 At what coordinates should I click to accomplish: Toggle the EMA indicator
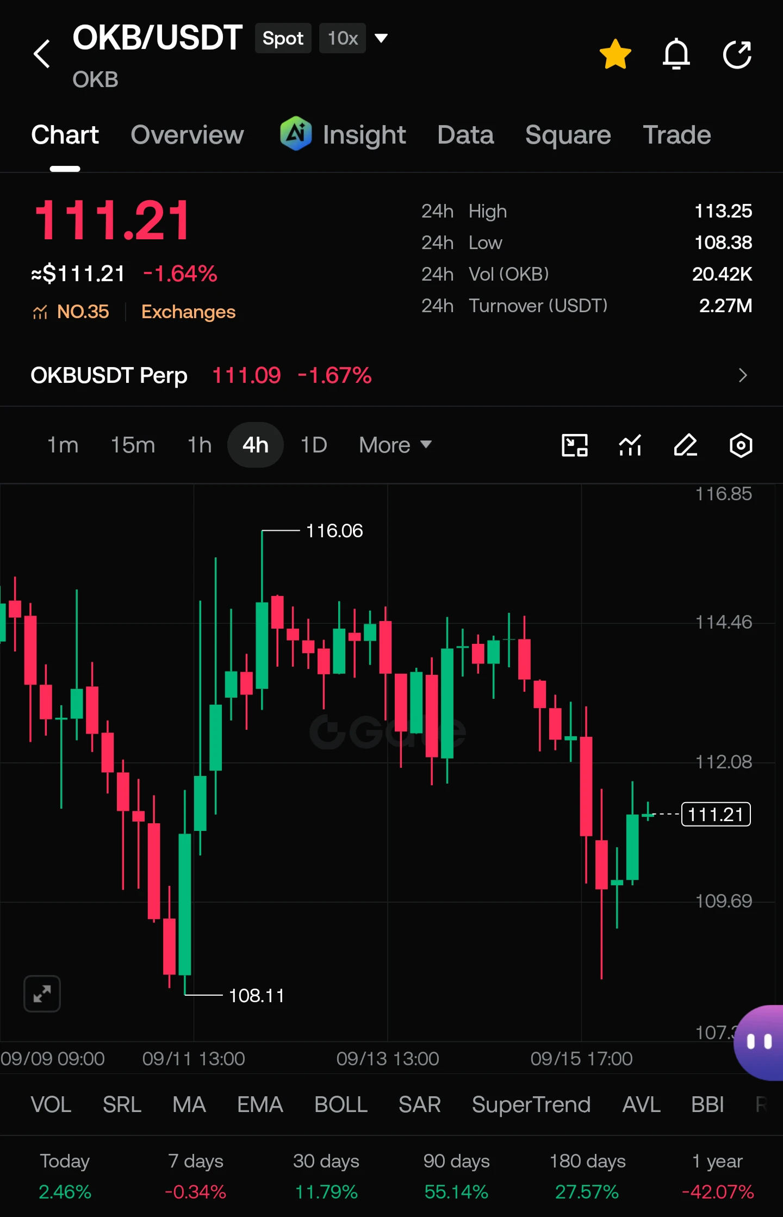click(260, 1104)
